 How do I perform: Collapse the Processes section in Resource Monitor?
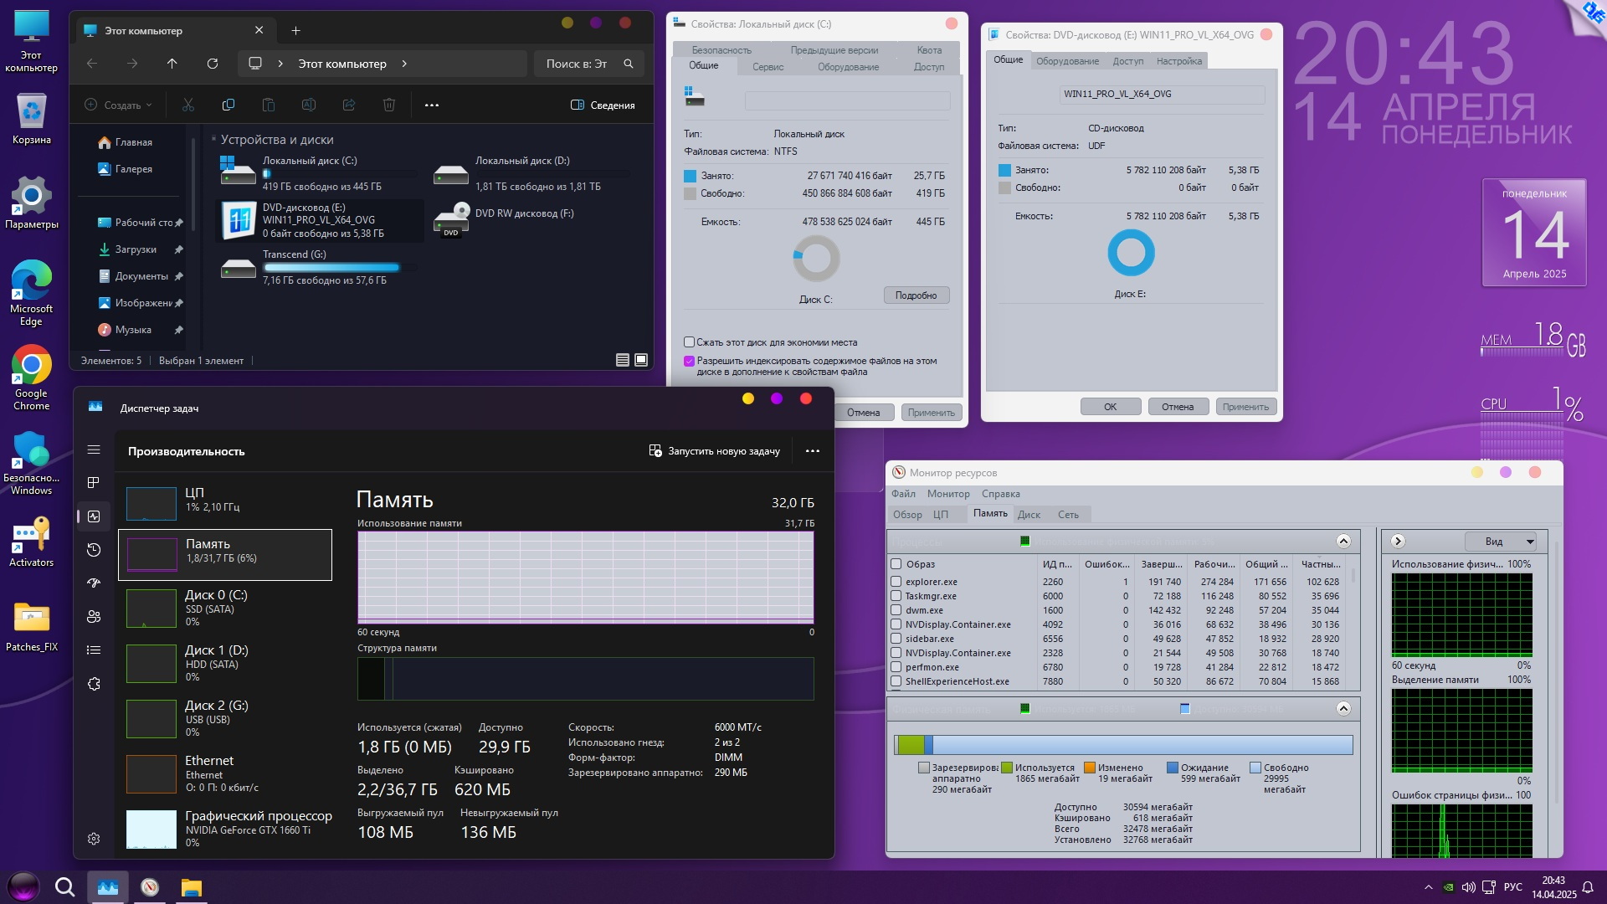click(x=1343, y=541)
